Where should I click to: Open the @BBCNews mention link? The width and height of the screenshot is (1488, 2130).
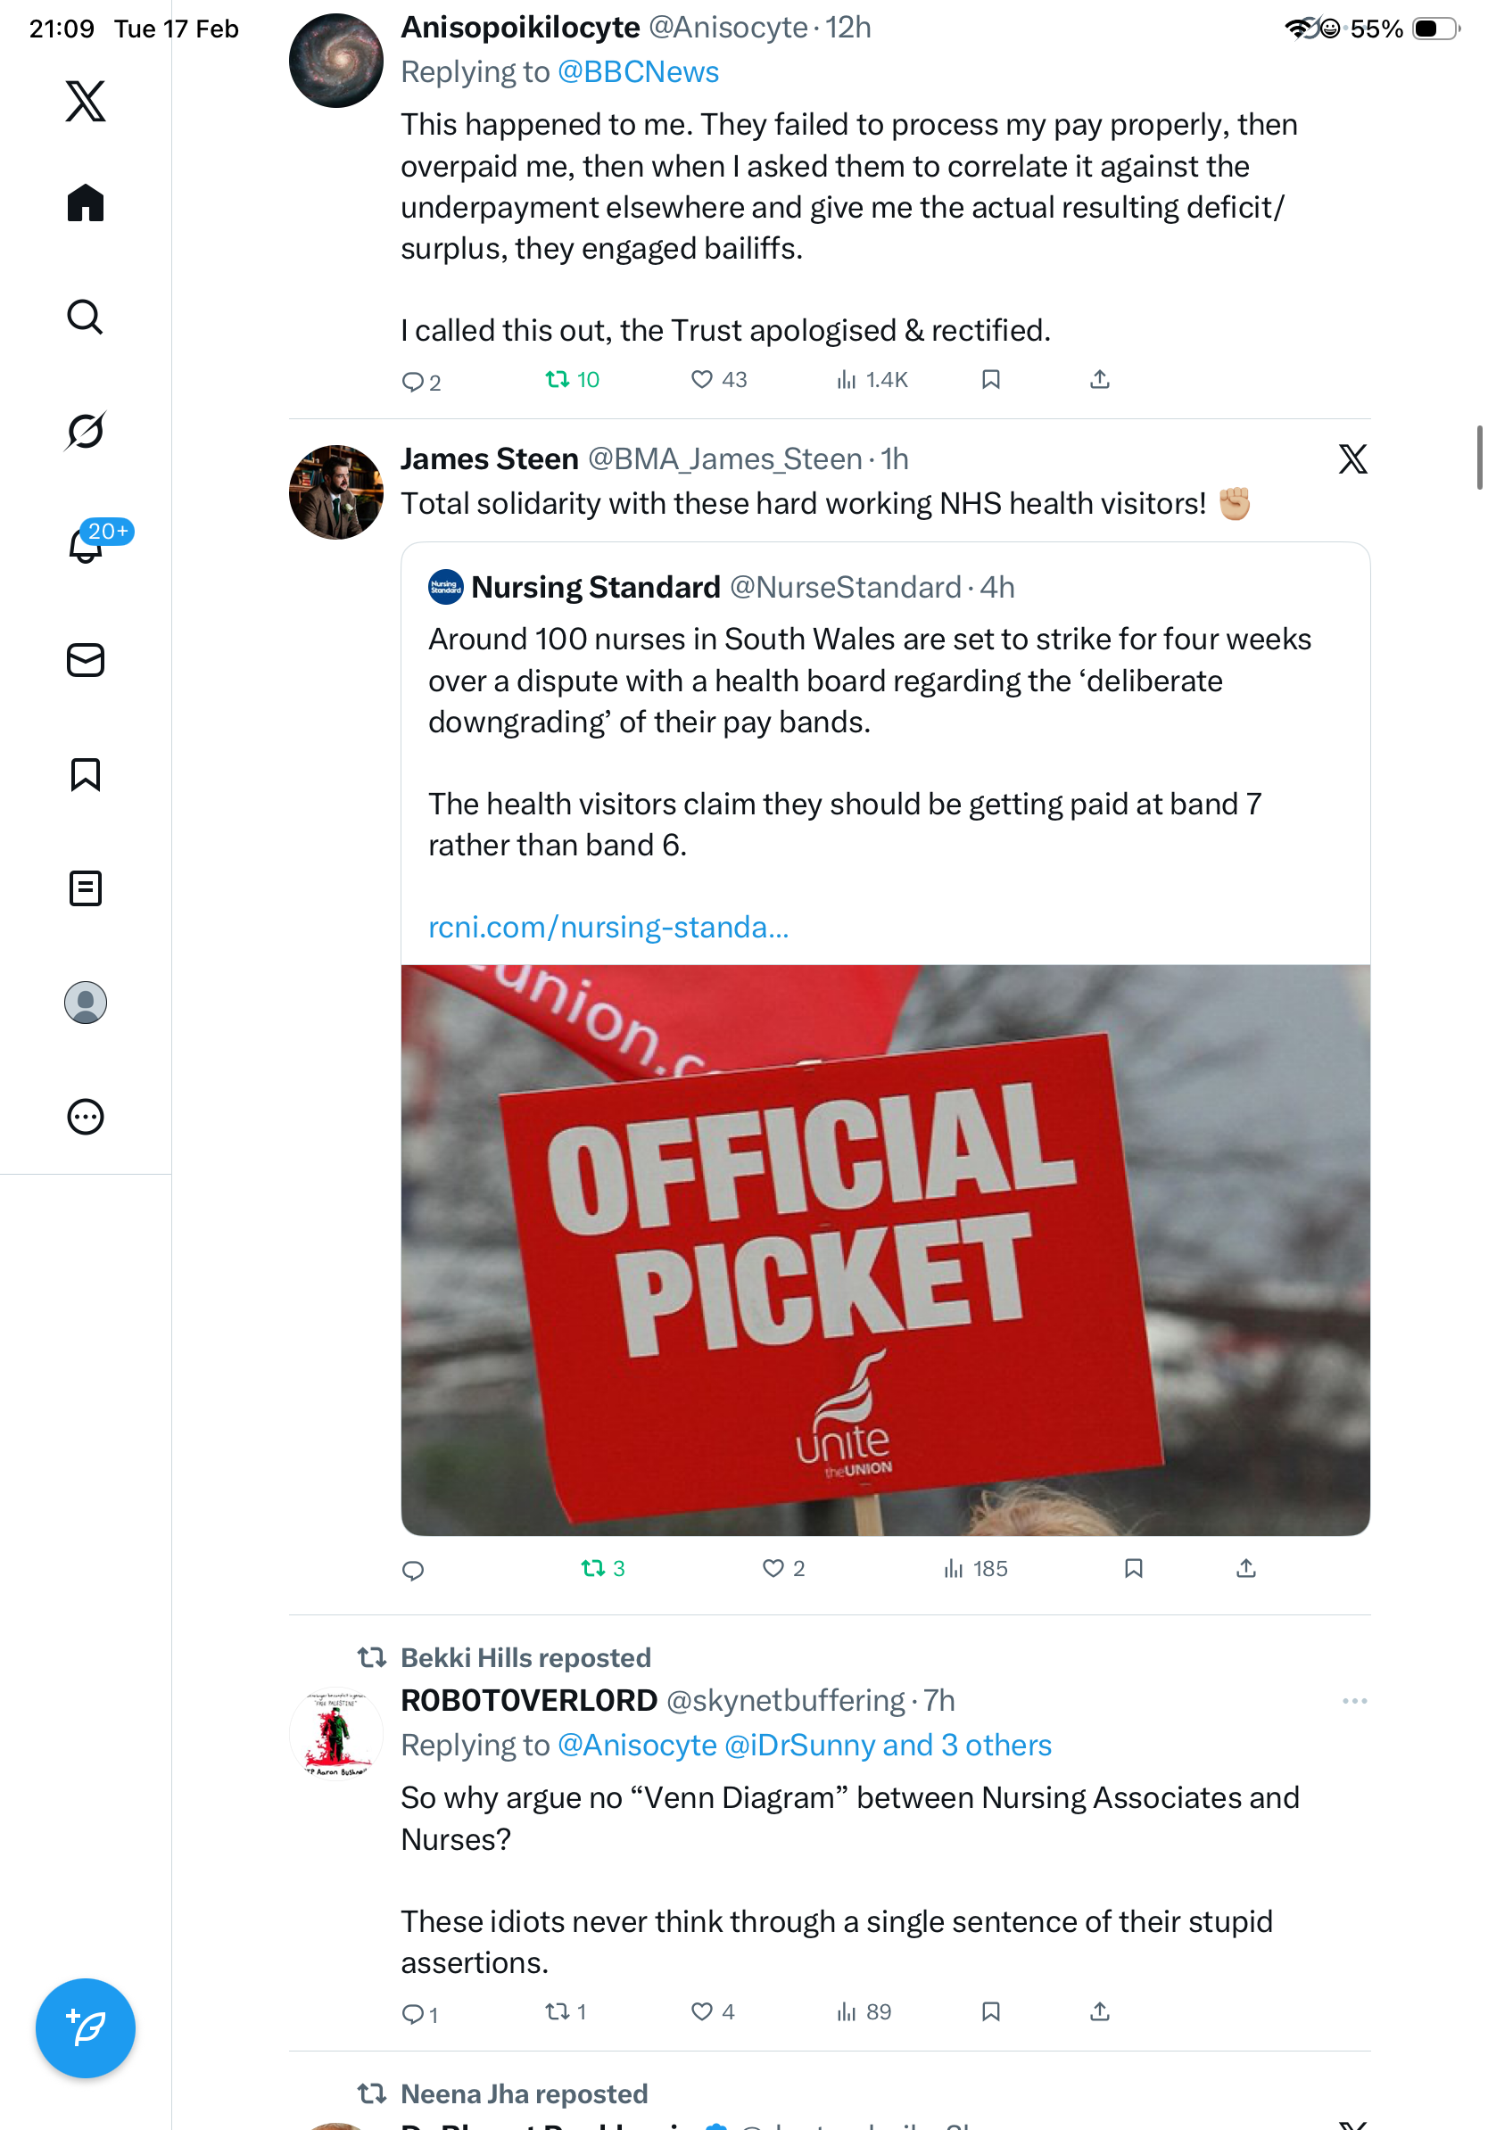coord(638,72)
